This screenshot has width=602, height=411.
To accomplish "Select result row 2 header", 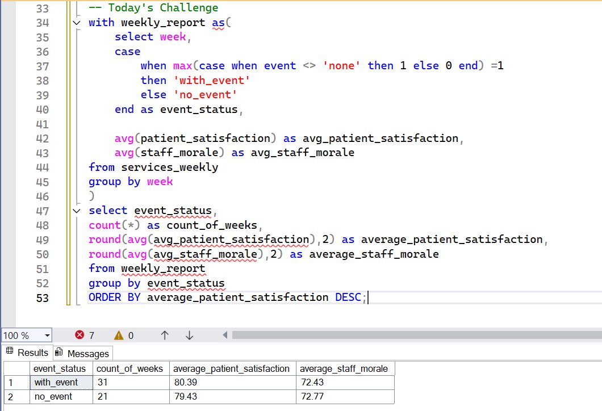I will pos(17,396).
